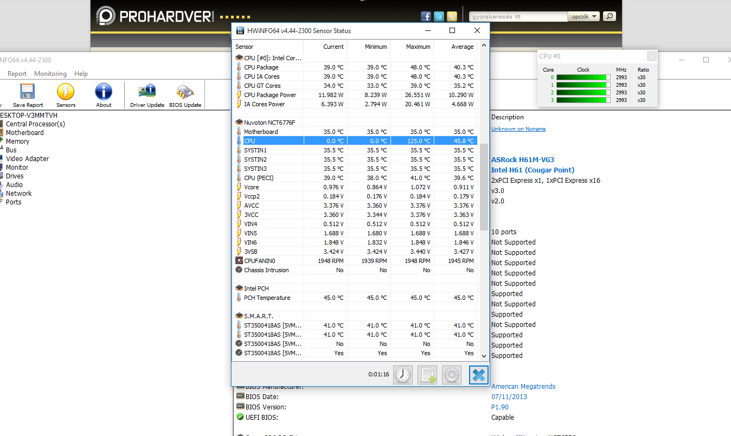Viewport: 731px width, 436px height.
Task: Click the 125.0 °C maximum value
Action: click(419, 141)
